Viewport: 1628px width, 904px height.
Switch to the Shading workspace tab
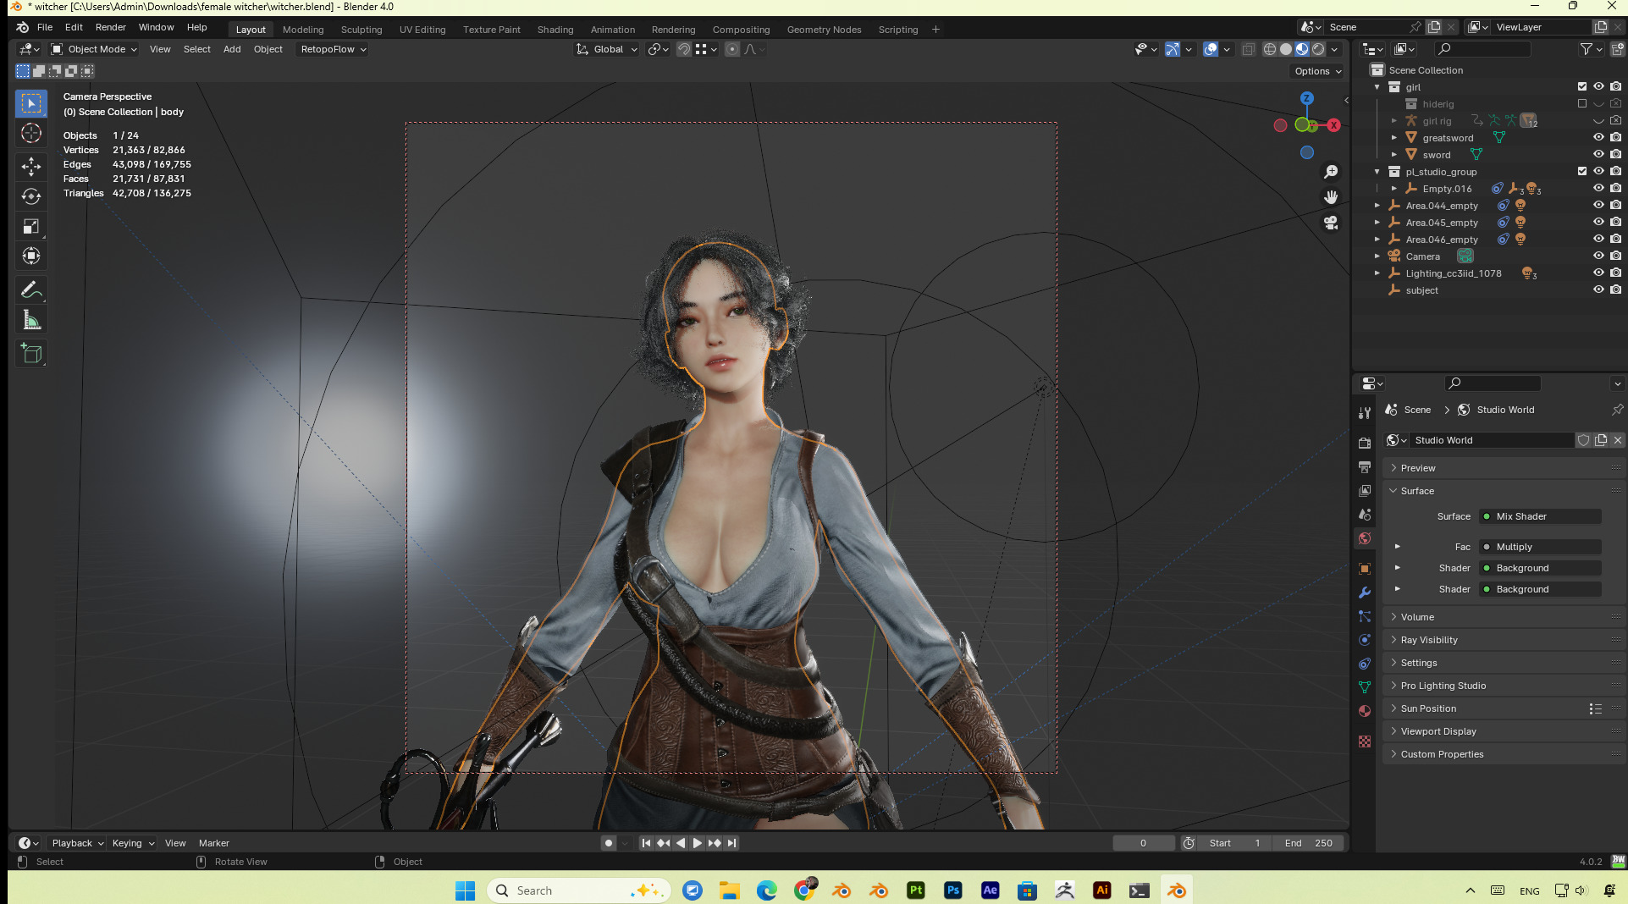click(555, 30)
